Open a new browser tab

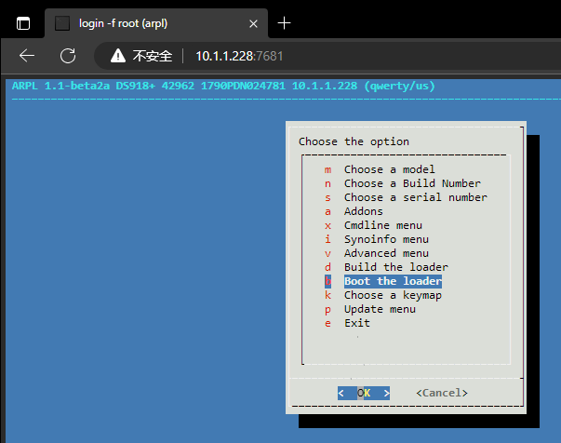tap(284, 23)
